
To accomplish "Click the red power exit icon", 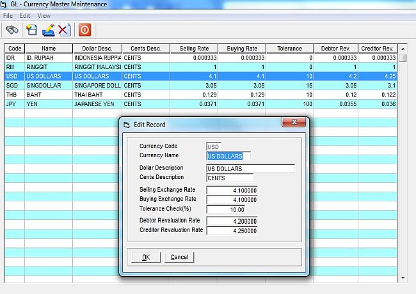I will (x=84, y=30).
